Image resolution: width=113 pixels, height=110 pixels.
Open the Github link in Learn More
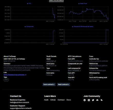(x=53, y=100)
